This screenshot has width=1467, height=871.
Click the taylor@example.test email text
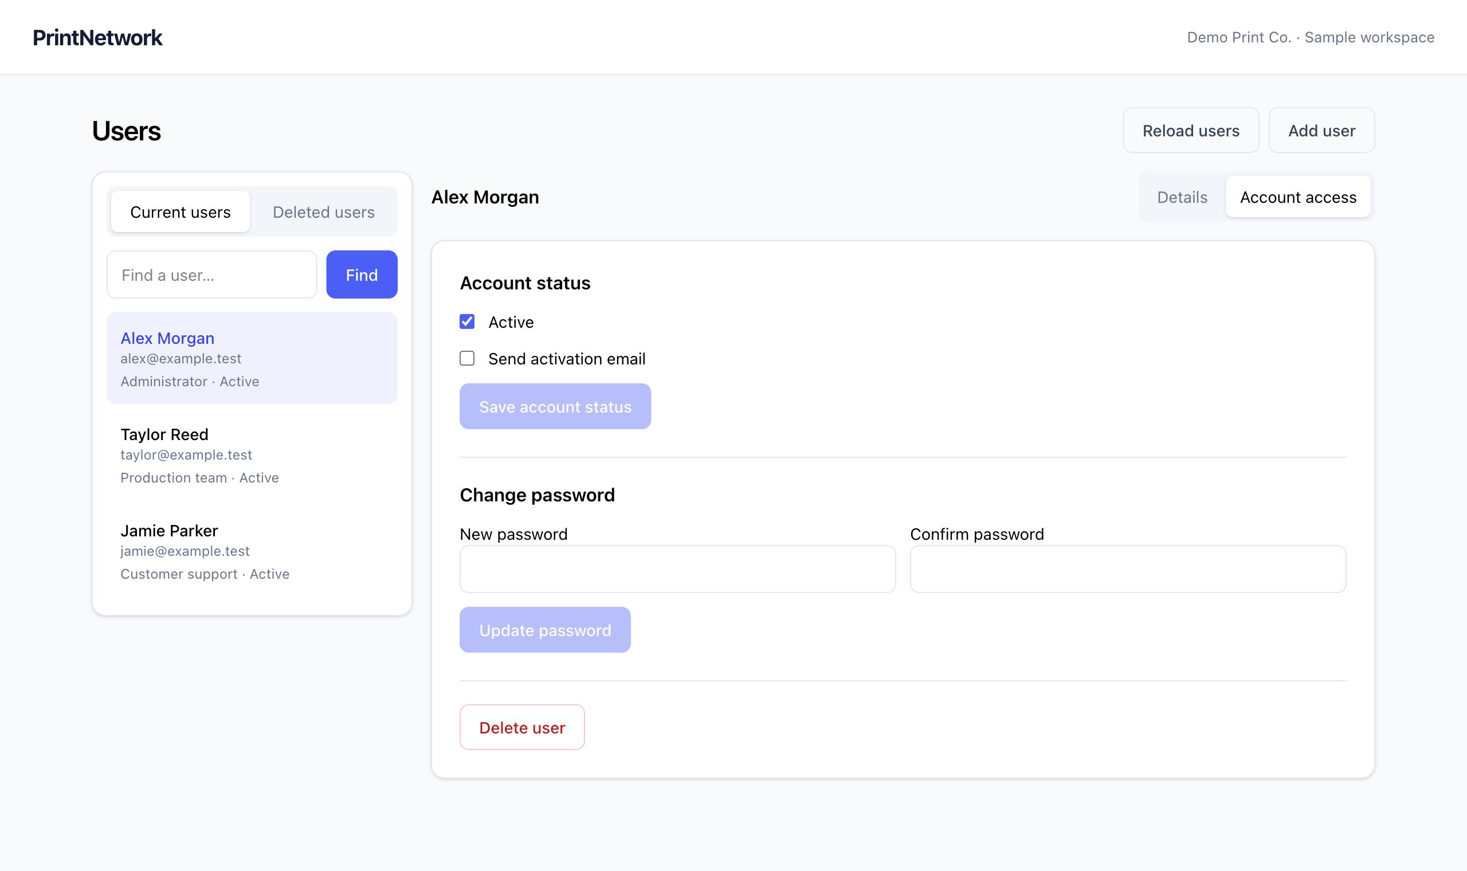tap(186, 455)
